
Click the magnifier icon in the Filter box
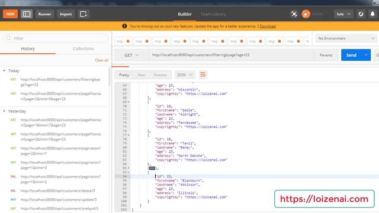click(9, 38)
